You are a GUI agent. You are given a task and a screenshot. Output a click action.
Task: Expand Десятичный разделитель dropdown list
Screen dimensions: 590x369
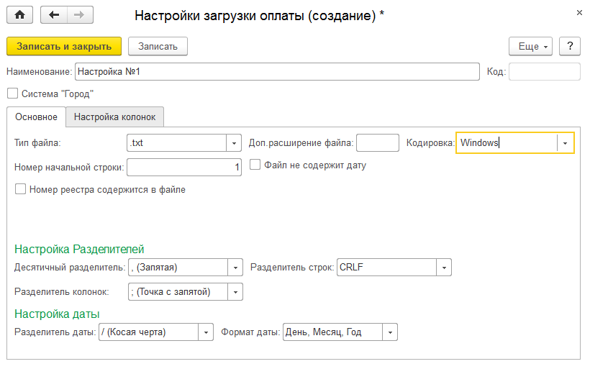point(235,268)
